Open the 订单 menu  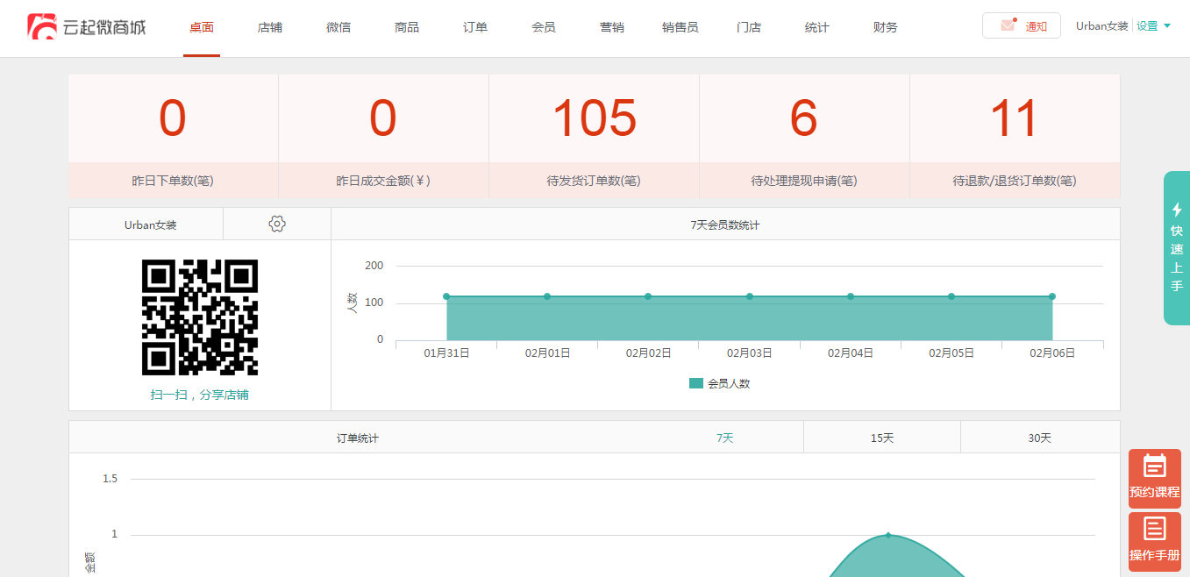click(x=475, y=27)
